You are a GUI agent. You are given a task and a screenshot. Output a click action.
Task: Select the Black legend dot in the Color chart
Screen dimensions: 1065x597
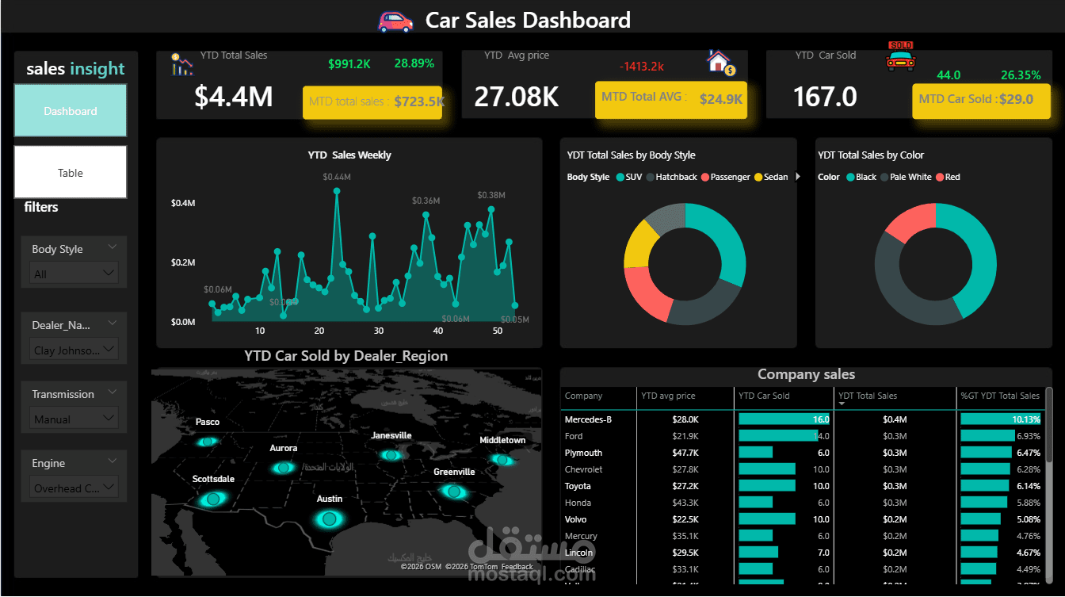(850, 177)
